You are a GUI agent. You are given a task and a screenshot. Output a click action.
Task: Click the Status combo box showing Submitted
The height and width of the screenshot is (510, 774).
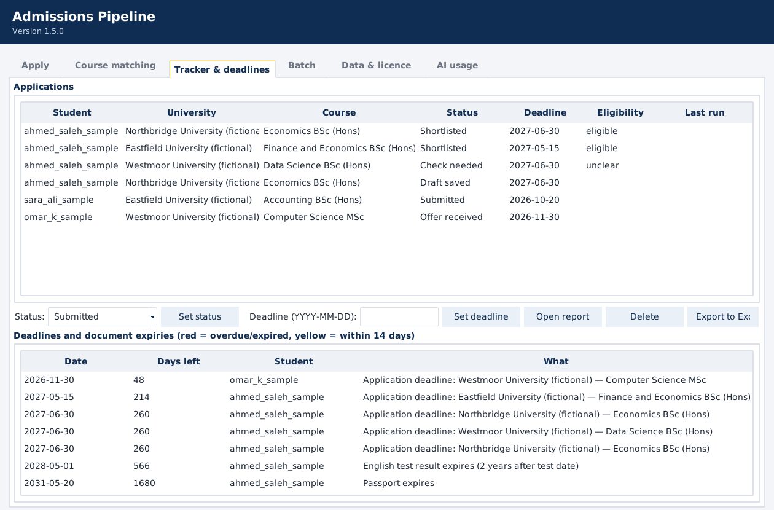coord(103,317)
